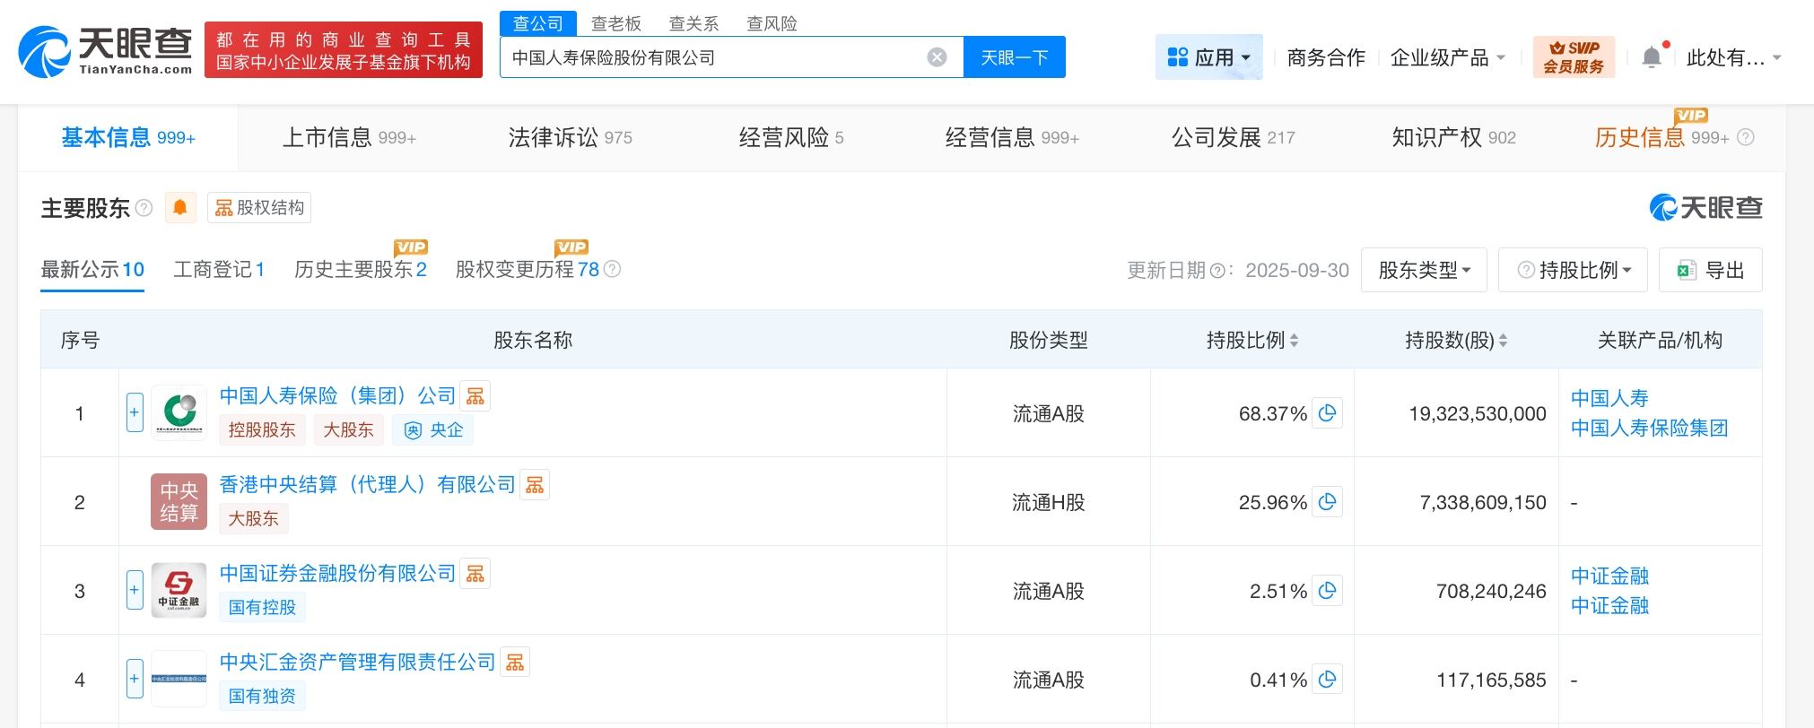Image resolution: width=1814 pixels, height=728 pixels.
Task: Open the 持股比例 filter dropdown
Action: click(x=1573, y=270)
